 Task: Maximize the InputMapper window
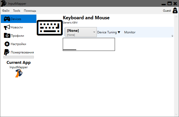click(170, 3)
